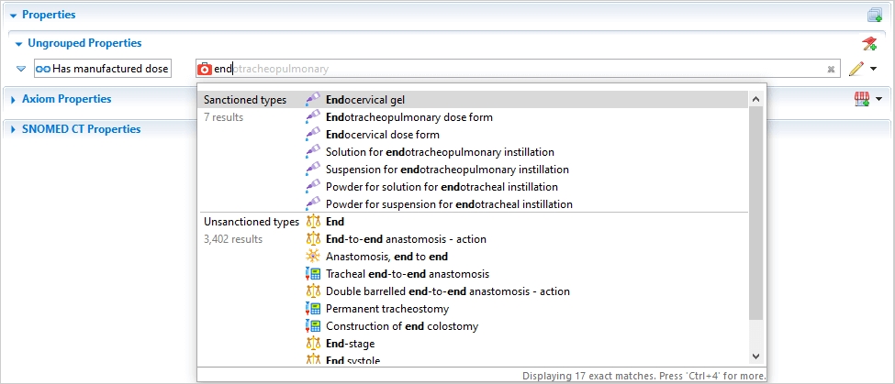Expand the Axiom Properties section

point(13,99)
